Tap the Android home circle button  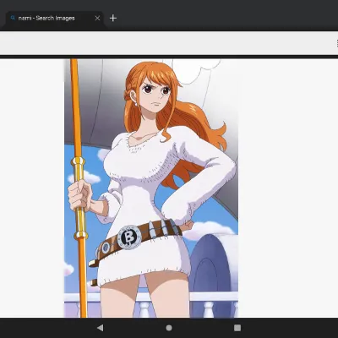(x=169, y=328)
